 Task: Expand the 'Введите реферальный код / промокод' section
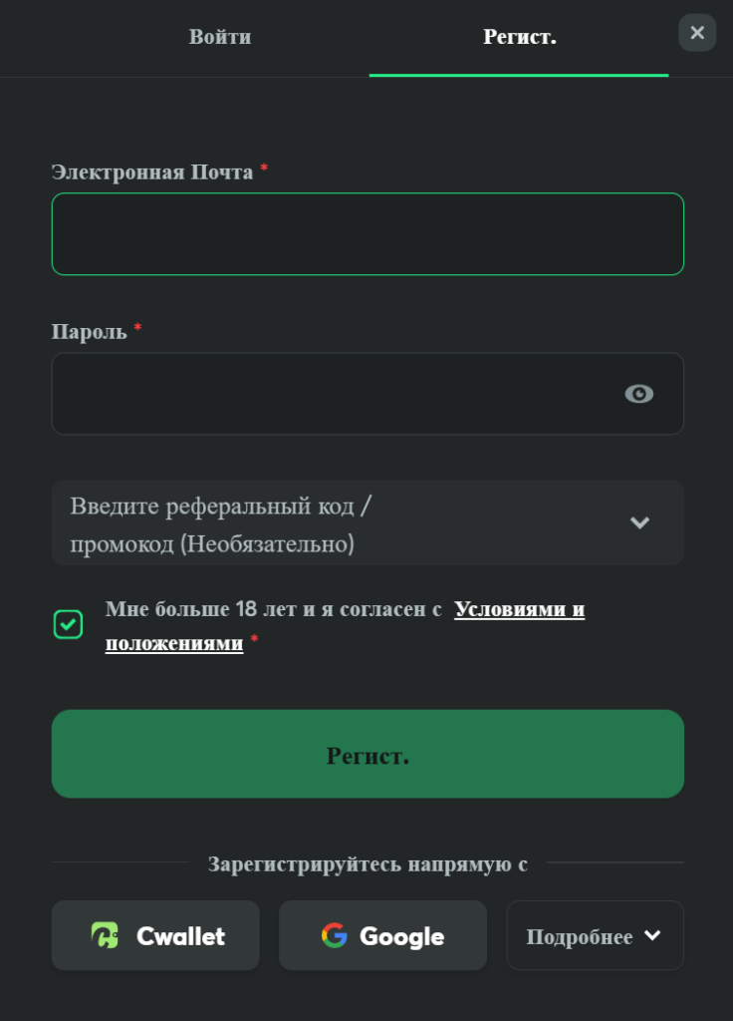click(x=367, y=522)
